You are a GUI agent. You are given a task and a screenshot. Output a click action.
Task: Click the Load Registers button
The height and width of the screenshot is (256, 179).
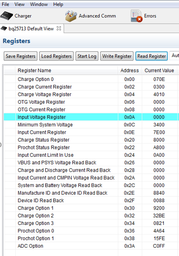(x=56, y=56)
